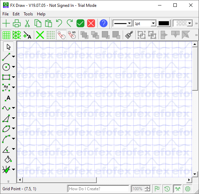199x194 pixels.
Task: Select the line drawing tool
Action: tap(6, 57)
